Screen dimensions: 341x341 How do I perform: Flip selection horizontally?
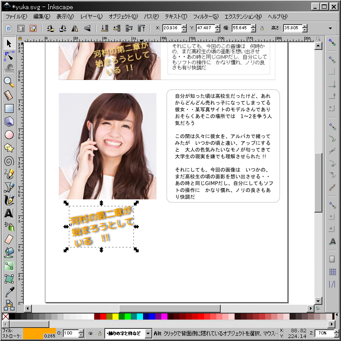tap(75, 28)
